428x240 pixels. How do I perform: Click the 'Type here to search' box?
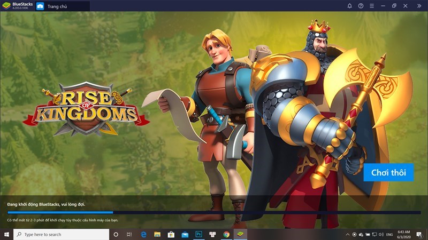tap(61, 234)
